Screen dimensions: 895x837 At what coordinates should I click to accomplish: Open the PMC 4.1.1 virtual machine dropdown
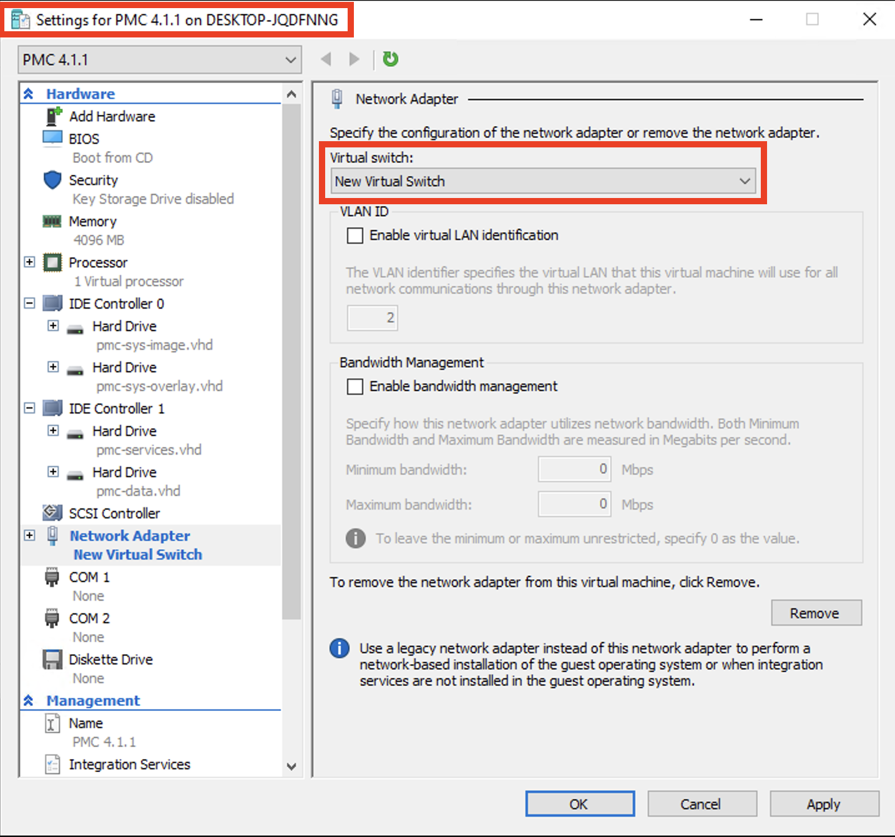click(x=160, y=60)
